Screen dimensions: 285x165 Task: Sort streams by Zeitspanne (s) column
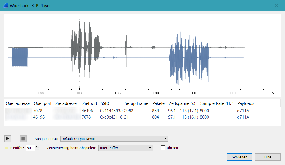click(183, 103)
